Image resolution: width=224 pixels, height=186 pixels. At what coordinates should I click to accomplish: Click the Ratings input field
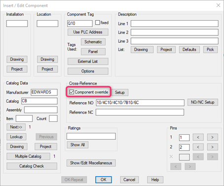click(x=91, y=136)
